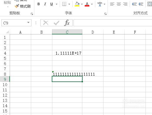The height and width of the screenshot is (115, 152).
Task: Select column E header
Action: tap(114, 32)
